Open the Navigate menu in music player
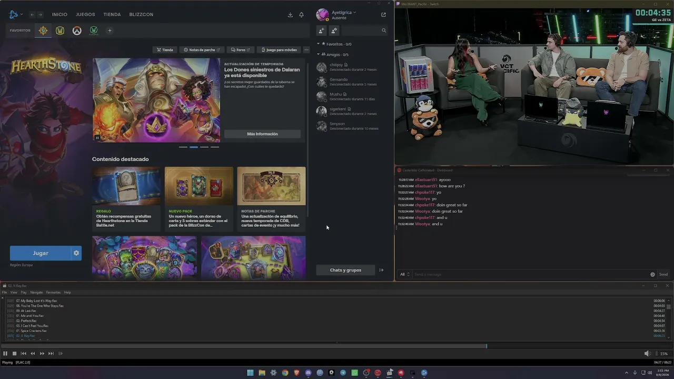The width and height of the screenshot is (674, 379). tap(36, 293)
